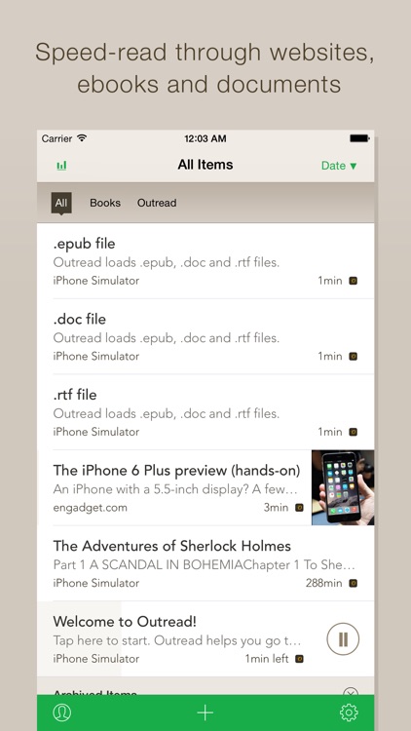Screen dimensions: 411x731
Task: Click the 3min reading time label
Action: click(276, 507)
